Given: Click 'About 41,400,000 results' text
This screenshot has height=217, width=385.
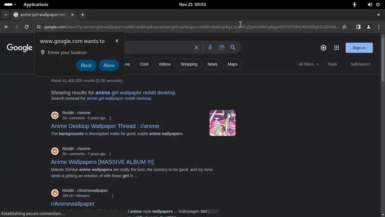Looking at the screenshot, I should 73,81.
